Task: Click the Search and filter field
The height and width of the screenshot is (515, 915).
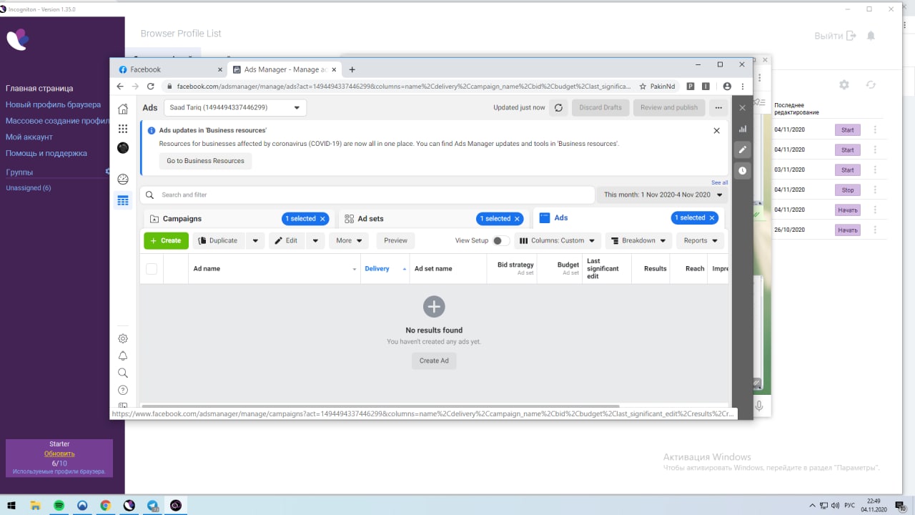Action: click(x=367, y=195)
